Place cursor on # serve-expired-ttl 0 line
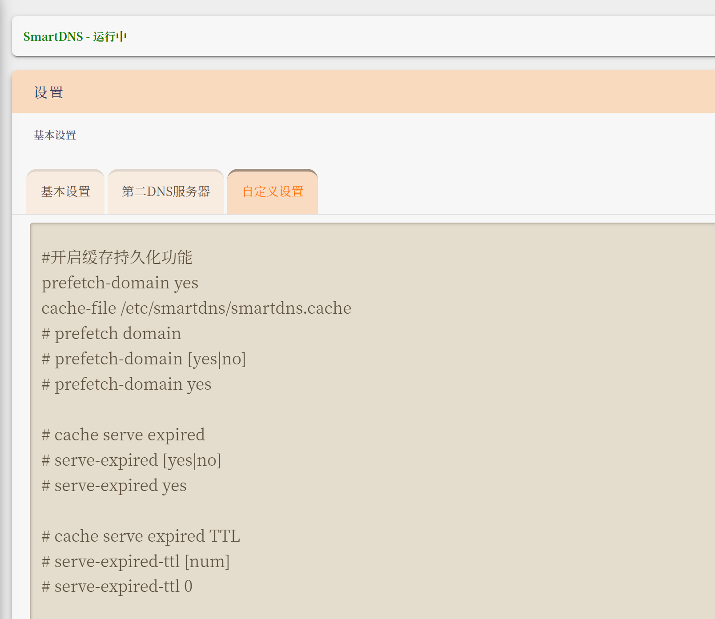Image resolution: width=715 pixels, height=619 pixels. pyautogui.click(x=116, y=586)
